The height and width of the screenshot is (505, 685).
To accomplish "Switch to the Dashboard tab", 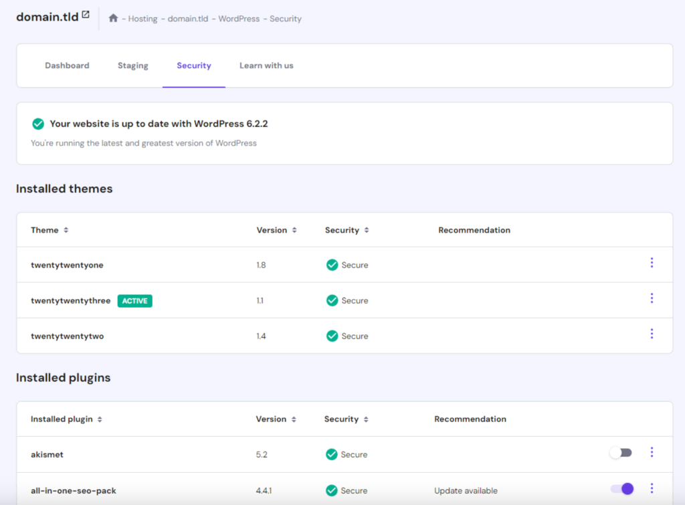I will coord(67,66).
